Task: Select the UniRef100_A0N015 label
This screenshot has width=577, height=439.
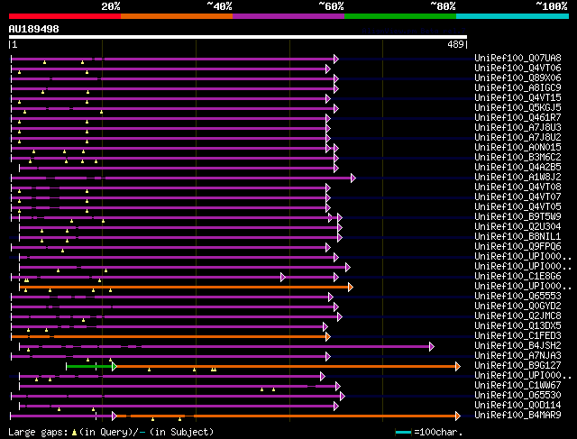Action: point(517,148)
